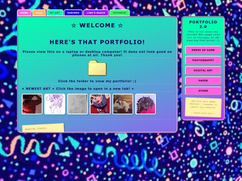
Task: Go to the BLOG tab
Action: [39, 13]
